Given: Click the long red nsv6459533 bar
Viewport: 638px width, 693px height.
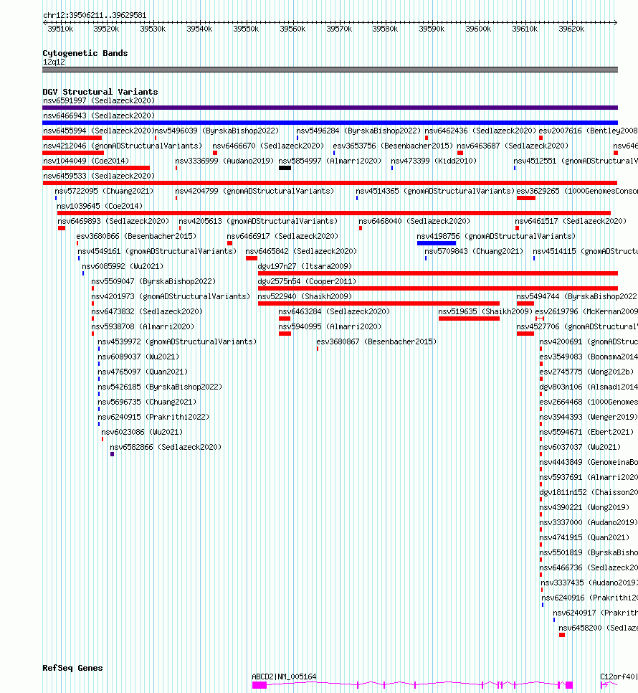Looking at the screenshot, I should (330, 183).
